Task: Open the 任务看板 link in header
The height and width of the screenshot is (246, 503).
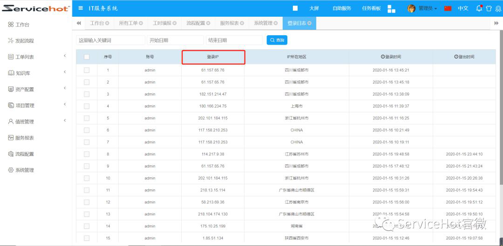Action: pyautogui.click(x=371, y=8)
